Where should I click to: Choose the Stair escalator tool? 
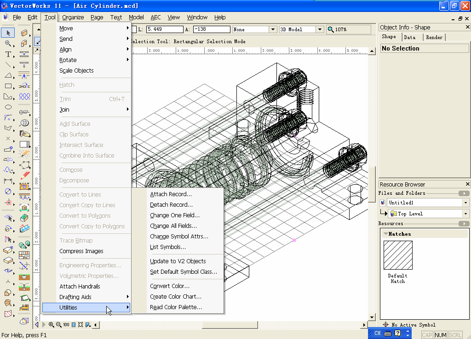click(x=24, y=229)
